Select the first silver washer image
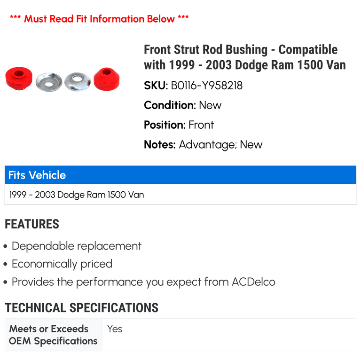Viewport: 361px width, 361px height. click(49, 82)
